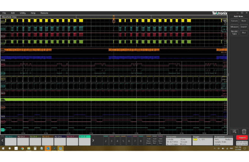Turn on channel 4 button

click(117, 140)
